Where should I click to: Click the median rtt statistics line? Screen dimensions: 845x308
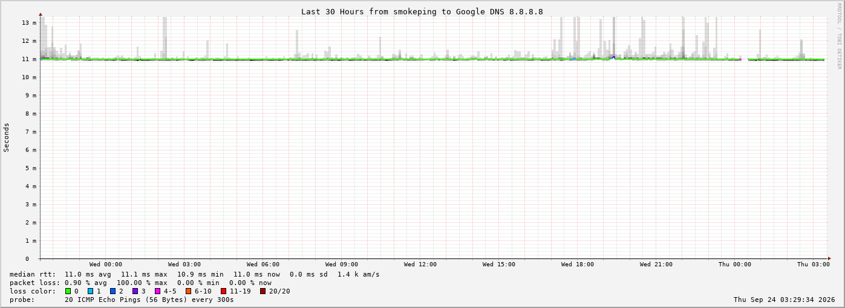195,274
